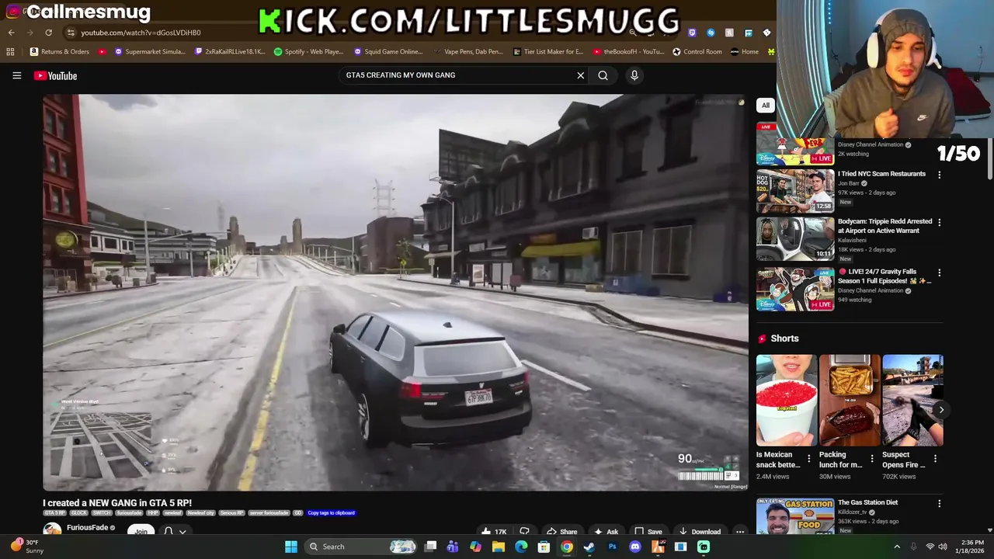Open the Packing lunch short
Screen dimensions: 994x559
pyautogui.click(x=850, y=401)
